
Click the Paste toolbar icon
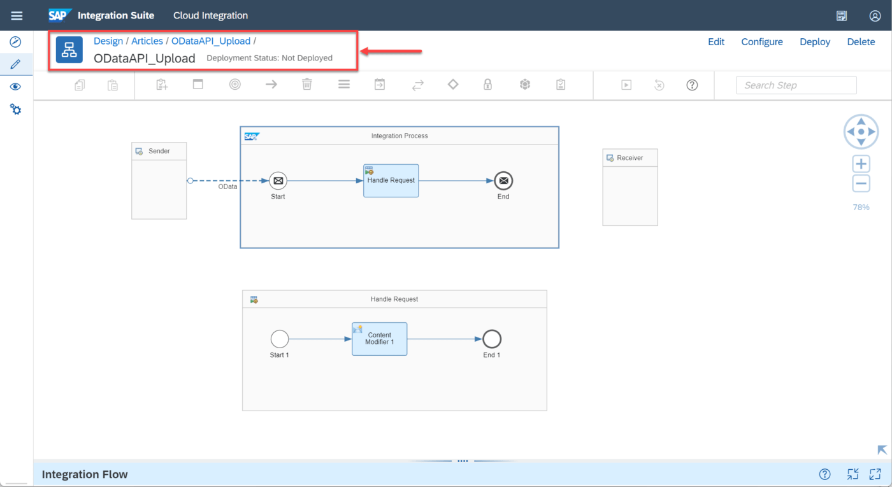[112, 85]
